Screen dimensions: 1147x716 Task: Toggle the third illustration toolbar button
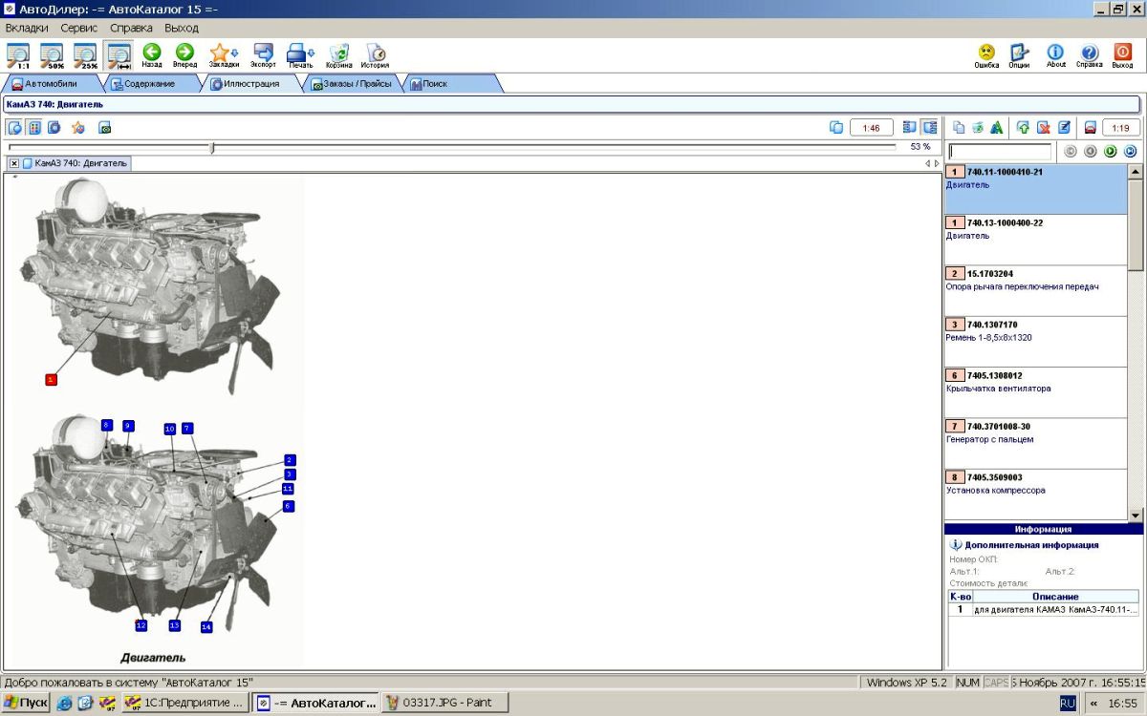pos(54,127)
